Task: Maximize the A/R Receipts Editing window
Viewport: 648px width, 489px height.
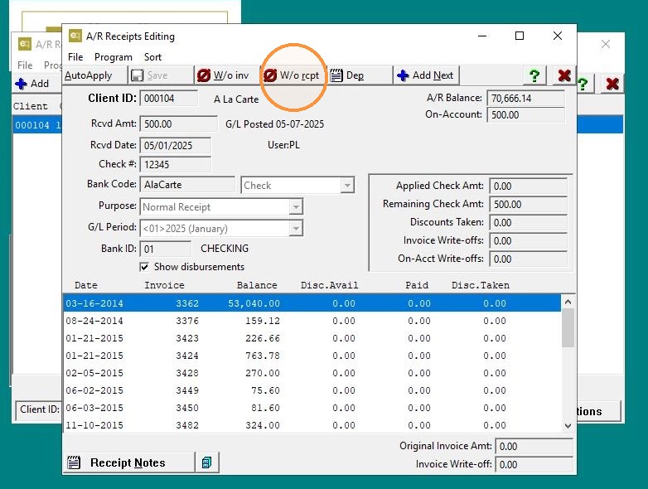Action: tap(520, 36)
